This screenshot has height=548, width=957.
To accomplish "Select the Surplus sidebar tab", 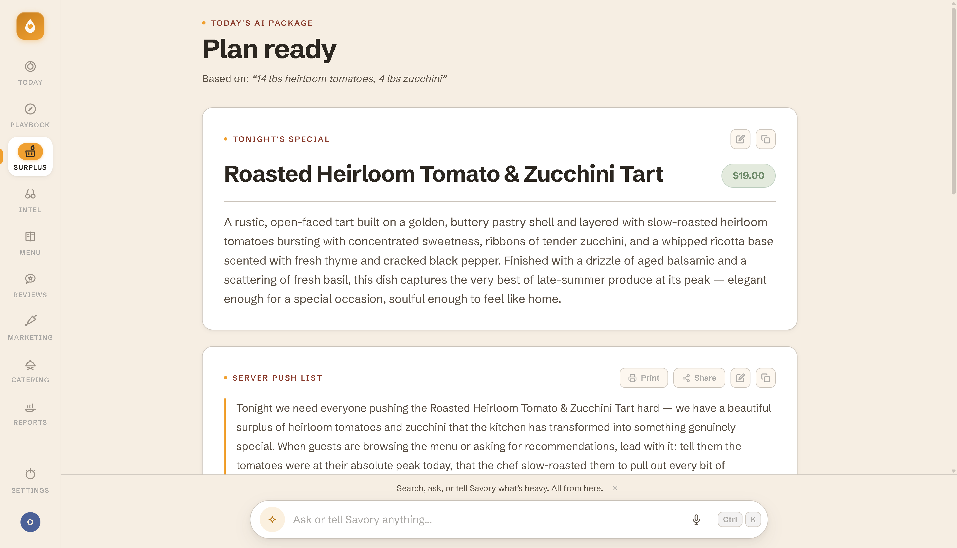I will coord(30,156).
